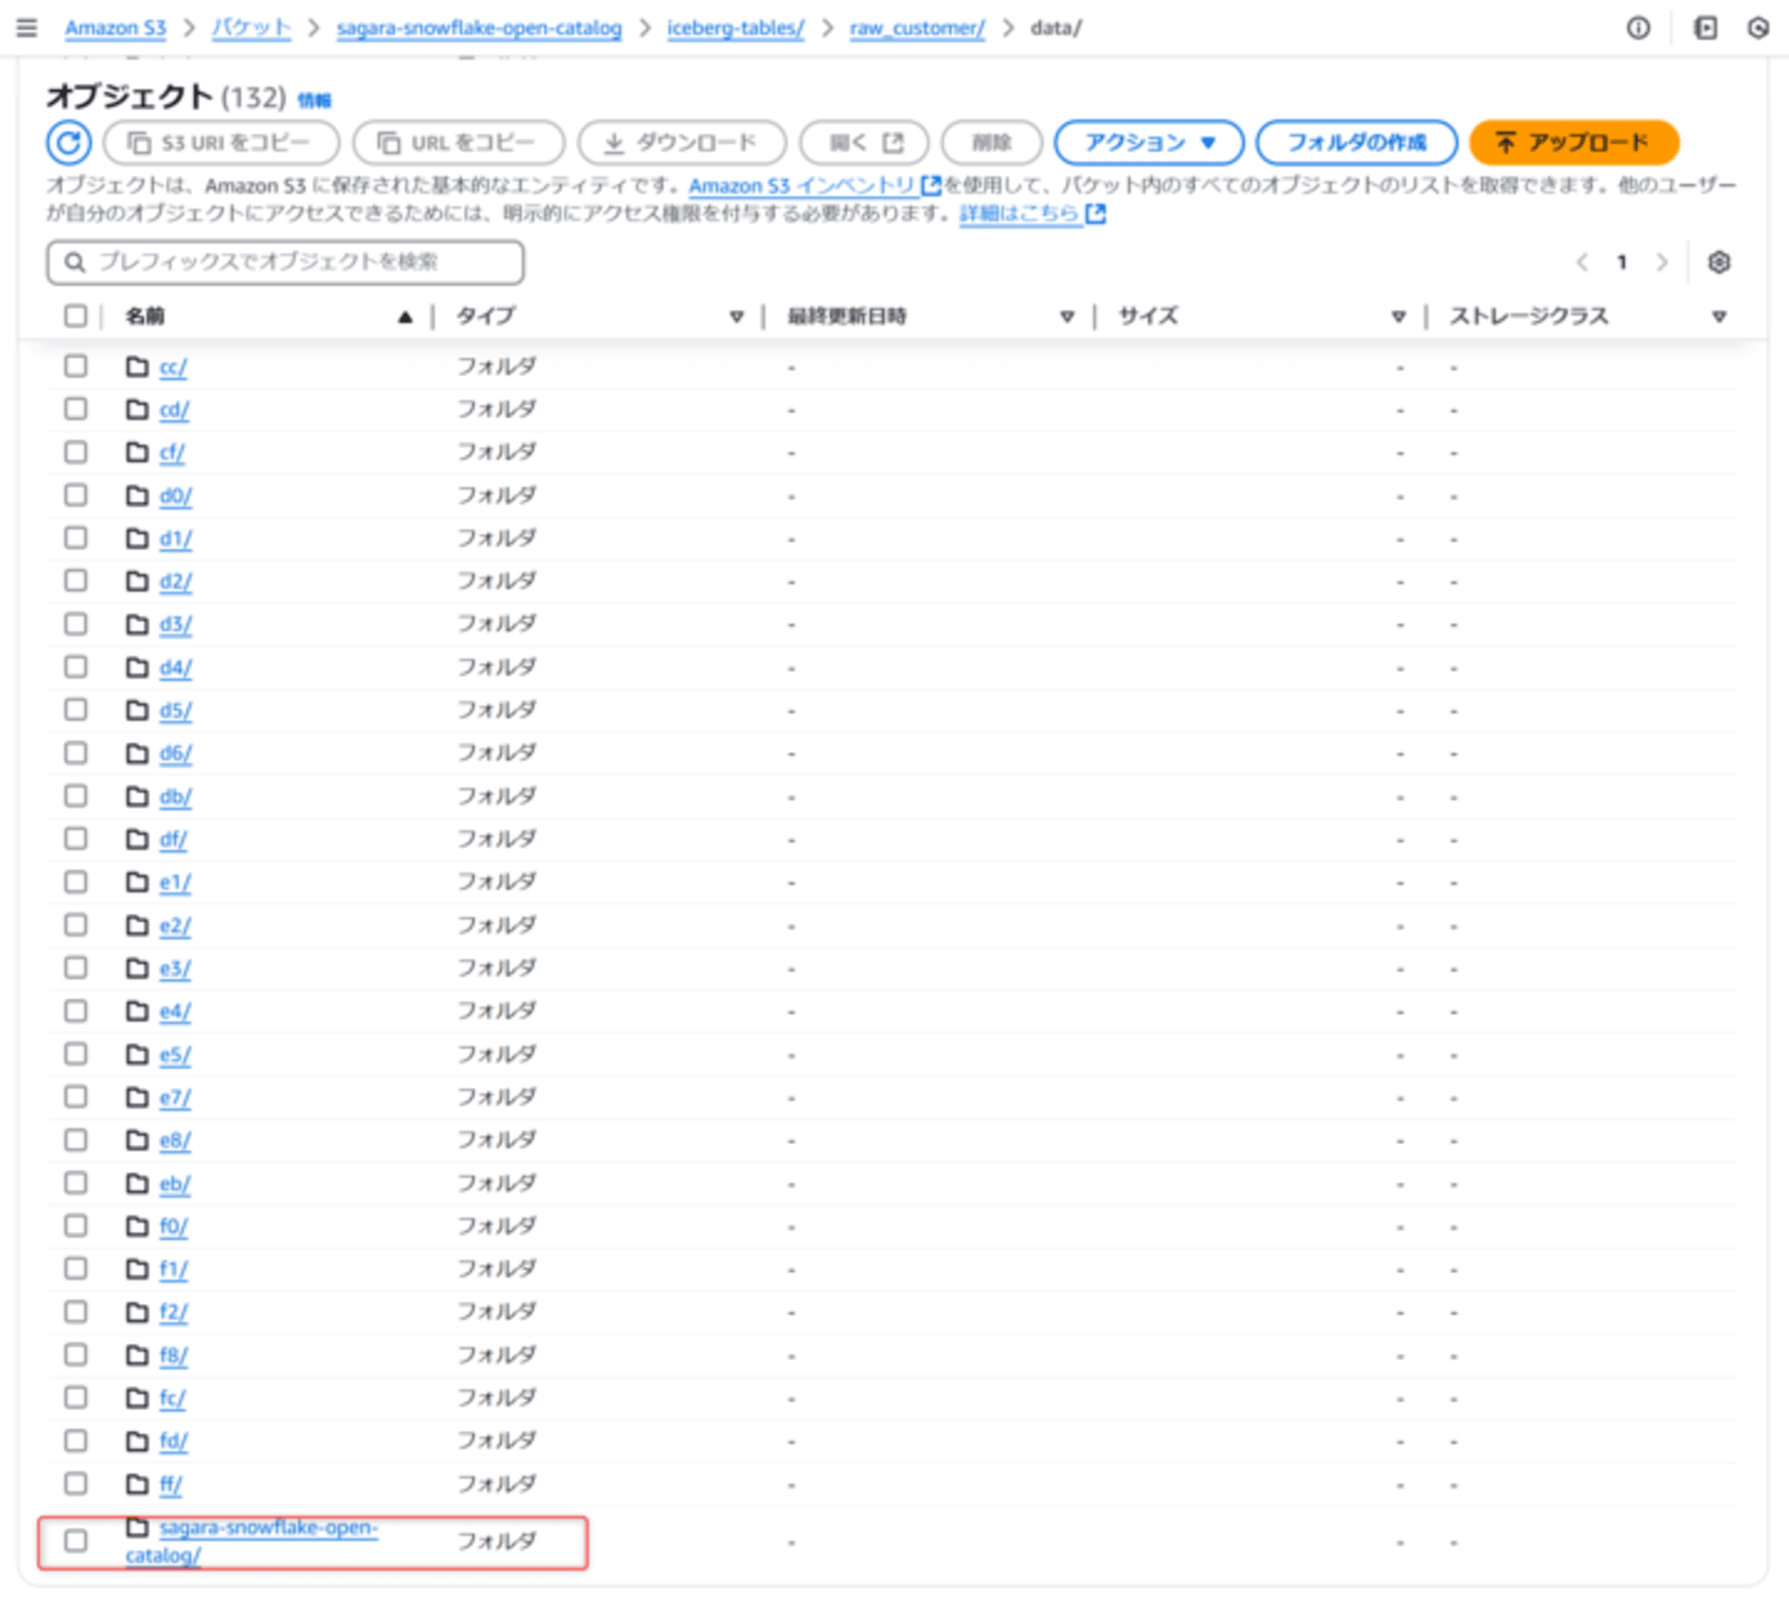Screen dimensions: 1789x1603
Task: Check the eb/ folder checkbox
Action: point(76,1183)
